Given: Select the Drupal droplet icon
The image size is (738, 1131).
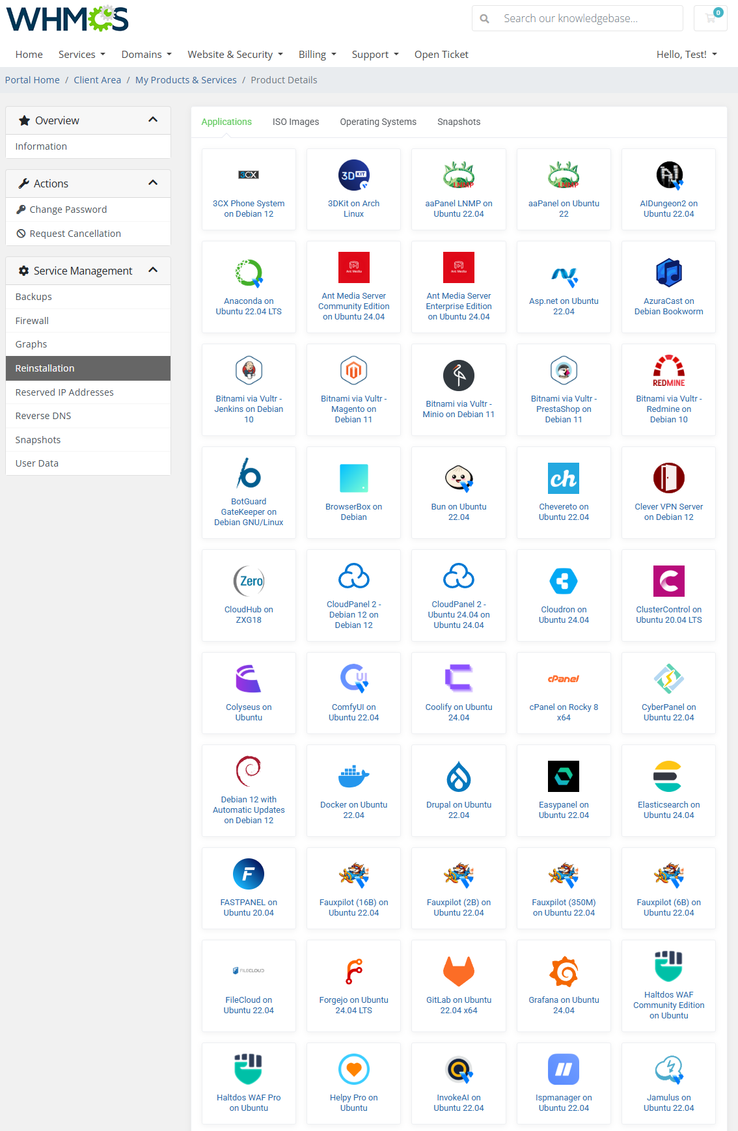Looking at the screenshot, I should (459, 776).
